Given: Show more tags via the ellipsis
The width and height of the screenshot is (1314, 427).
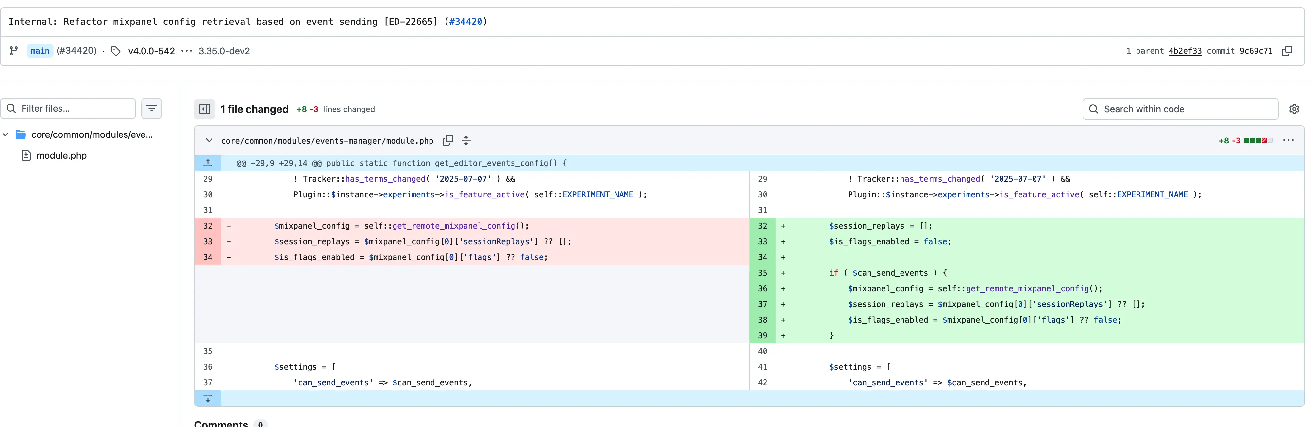Looking at the screenshot, I should pyautogui.click(x=187, y=51).
